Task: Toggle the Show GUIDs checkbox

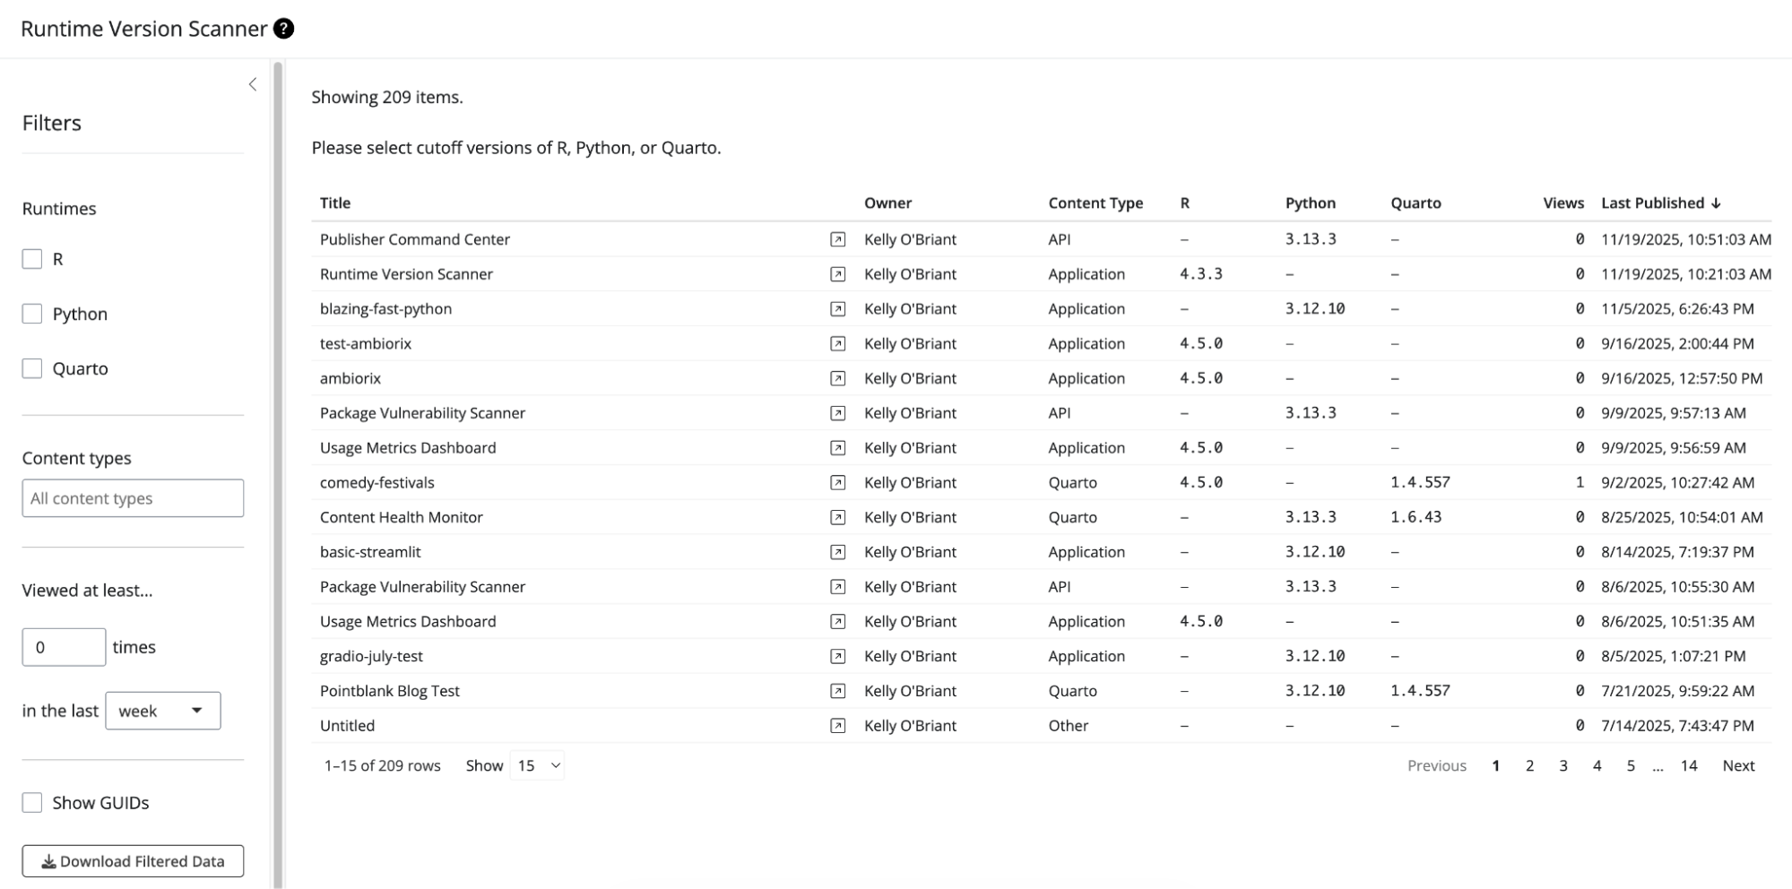Action: point(32,803)
